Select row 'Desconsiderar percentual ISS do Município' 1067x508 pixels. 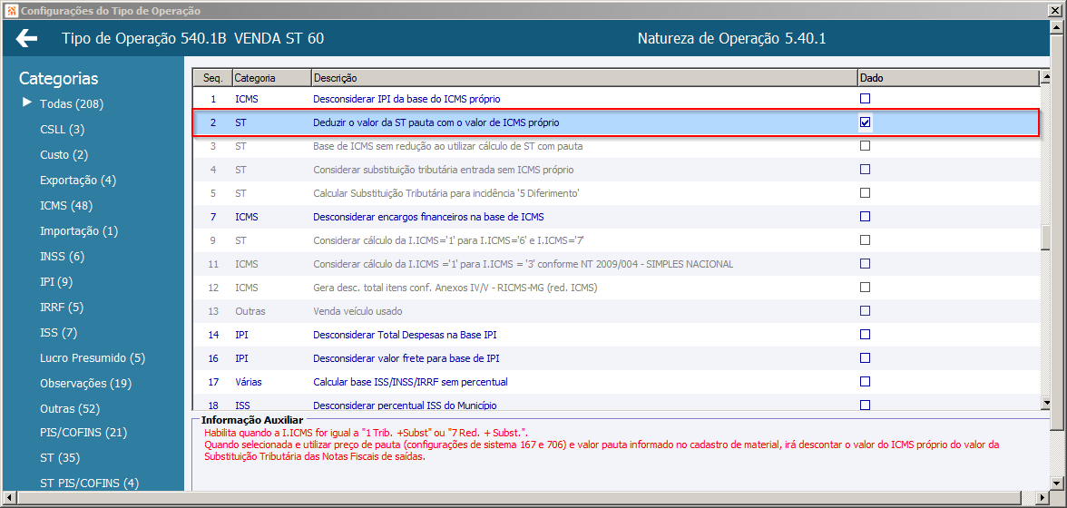click(617, 404)
